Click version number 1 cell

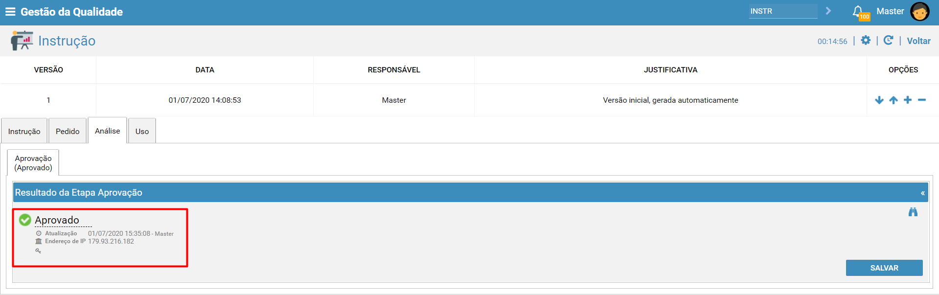[x=48, y=100]
